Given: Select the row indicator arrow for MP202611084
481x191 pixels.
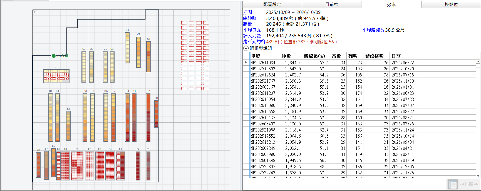Looking at the screenshot, I should tap(246, 63).
